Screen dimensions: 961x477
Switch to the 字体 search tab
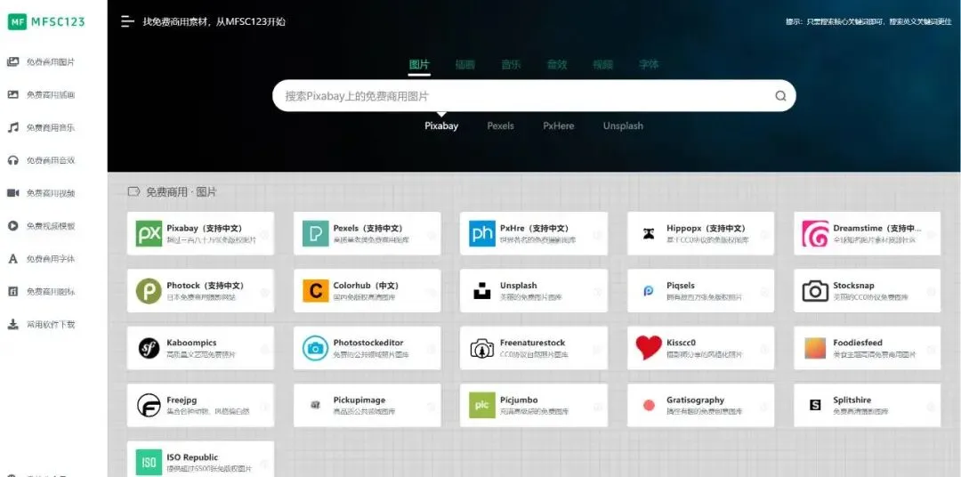649,64
